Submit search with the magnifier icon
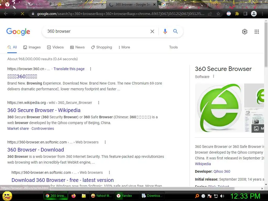Image resolution: width=268 pixels, height=201 pixels. [x=175, y=31]
